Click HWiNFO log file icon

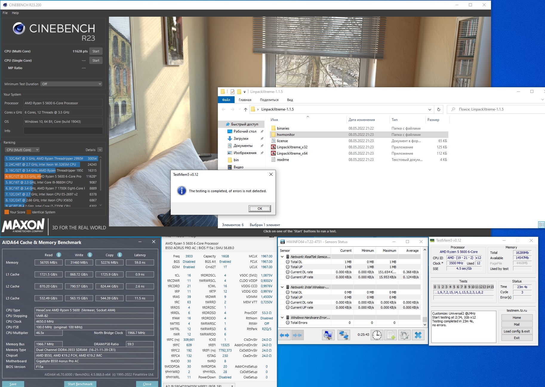click(390, 335)
